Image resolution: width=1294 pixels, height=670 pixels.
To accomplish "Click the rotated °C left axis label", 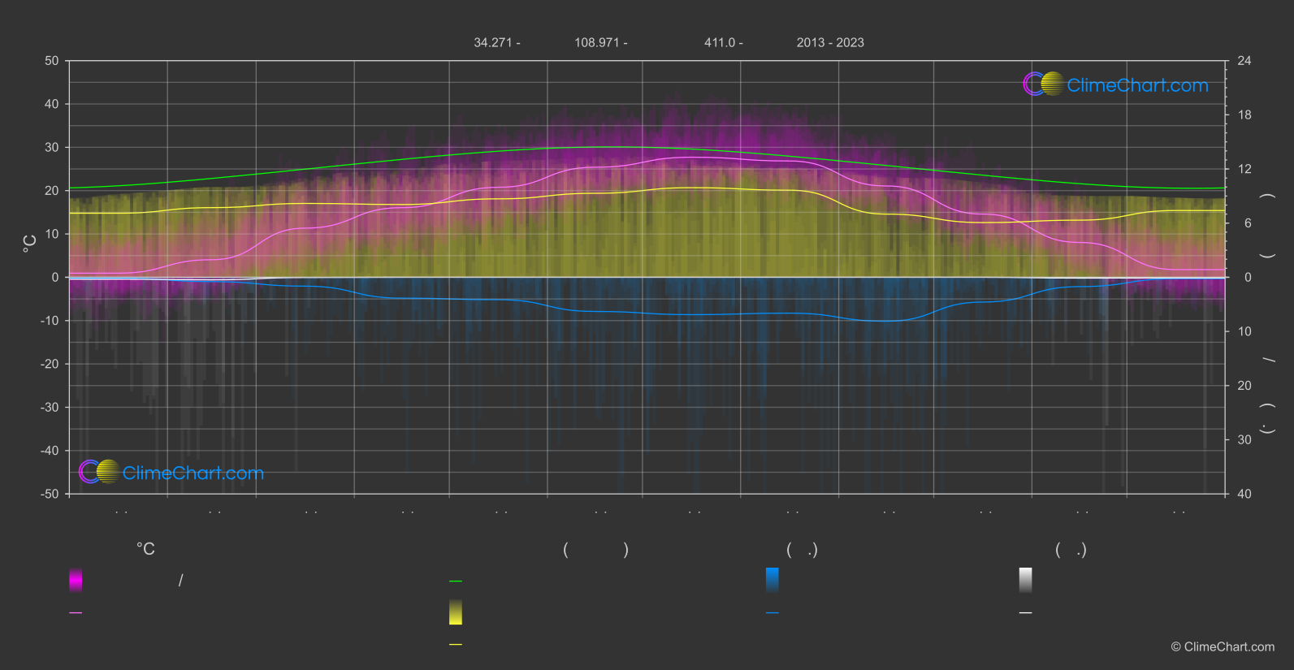I will 30,244.
